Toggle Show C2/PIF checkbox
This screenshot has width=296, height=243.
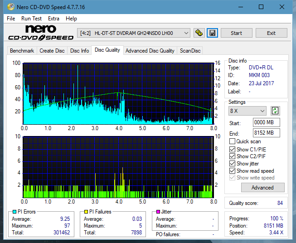232,156
